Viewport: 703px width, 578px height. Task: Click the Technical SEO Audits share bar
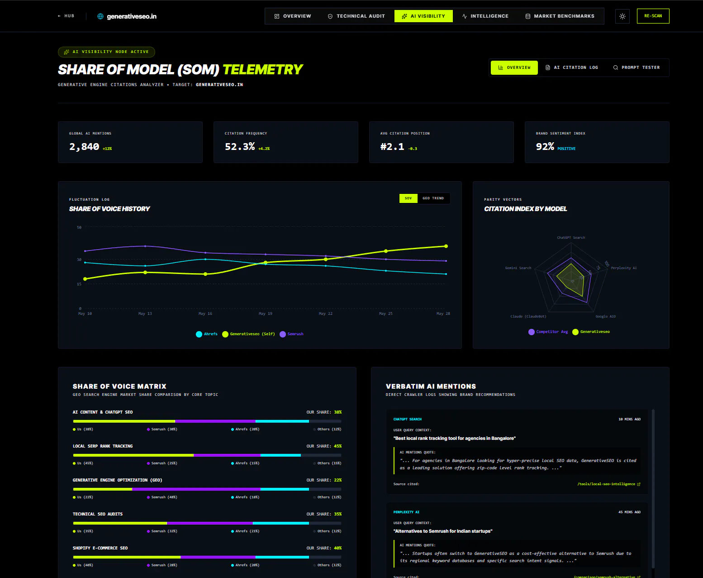[207, 523]
